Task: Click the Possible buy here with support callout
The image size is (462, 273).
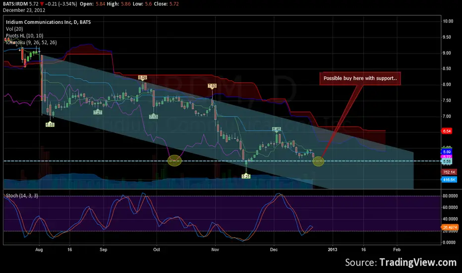Action: click(x=360, y=78)
